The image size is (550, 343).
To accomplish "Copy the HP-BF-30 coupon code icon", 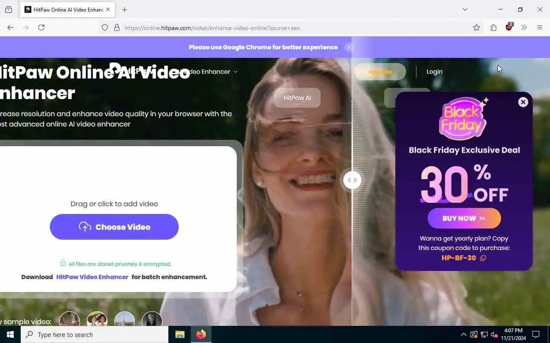I will [x=483, y=258].
